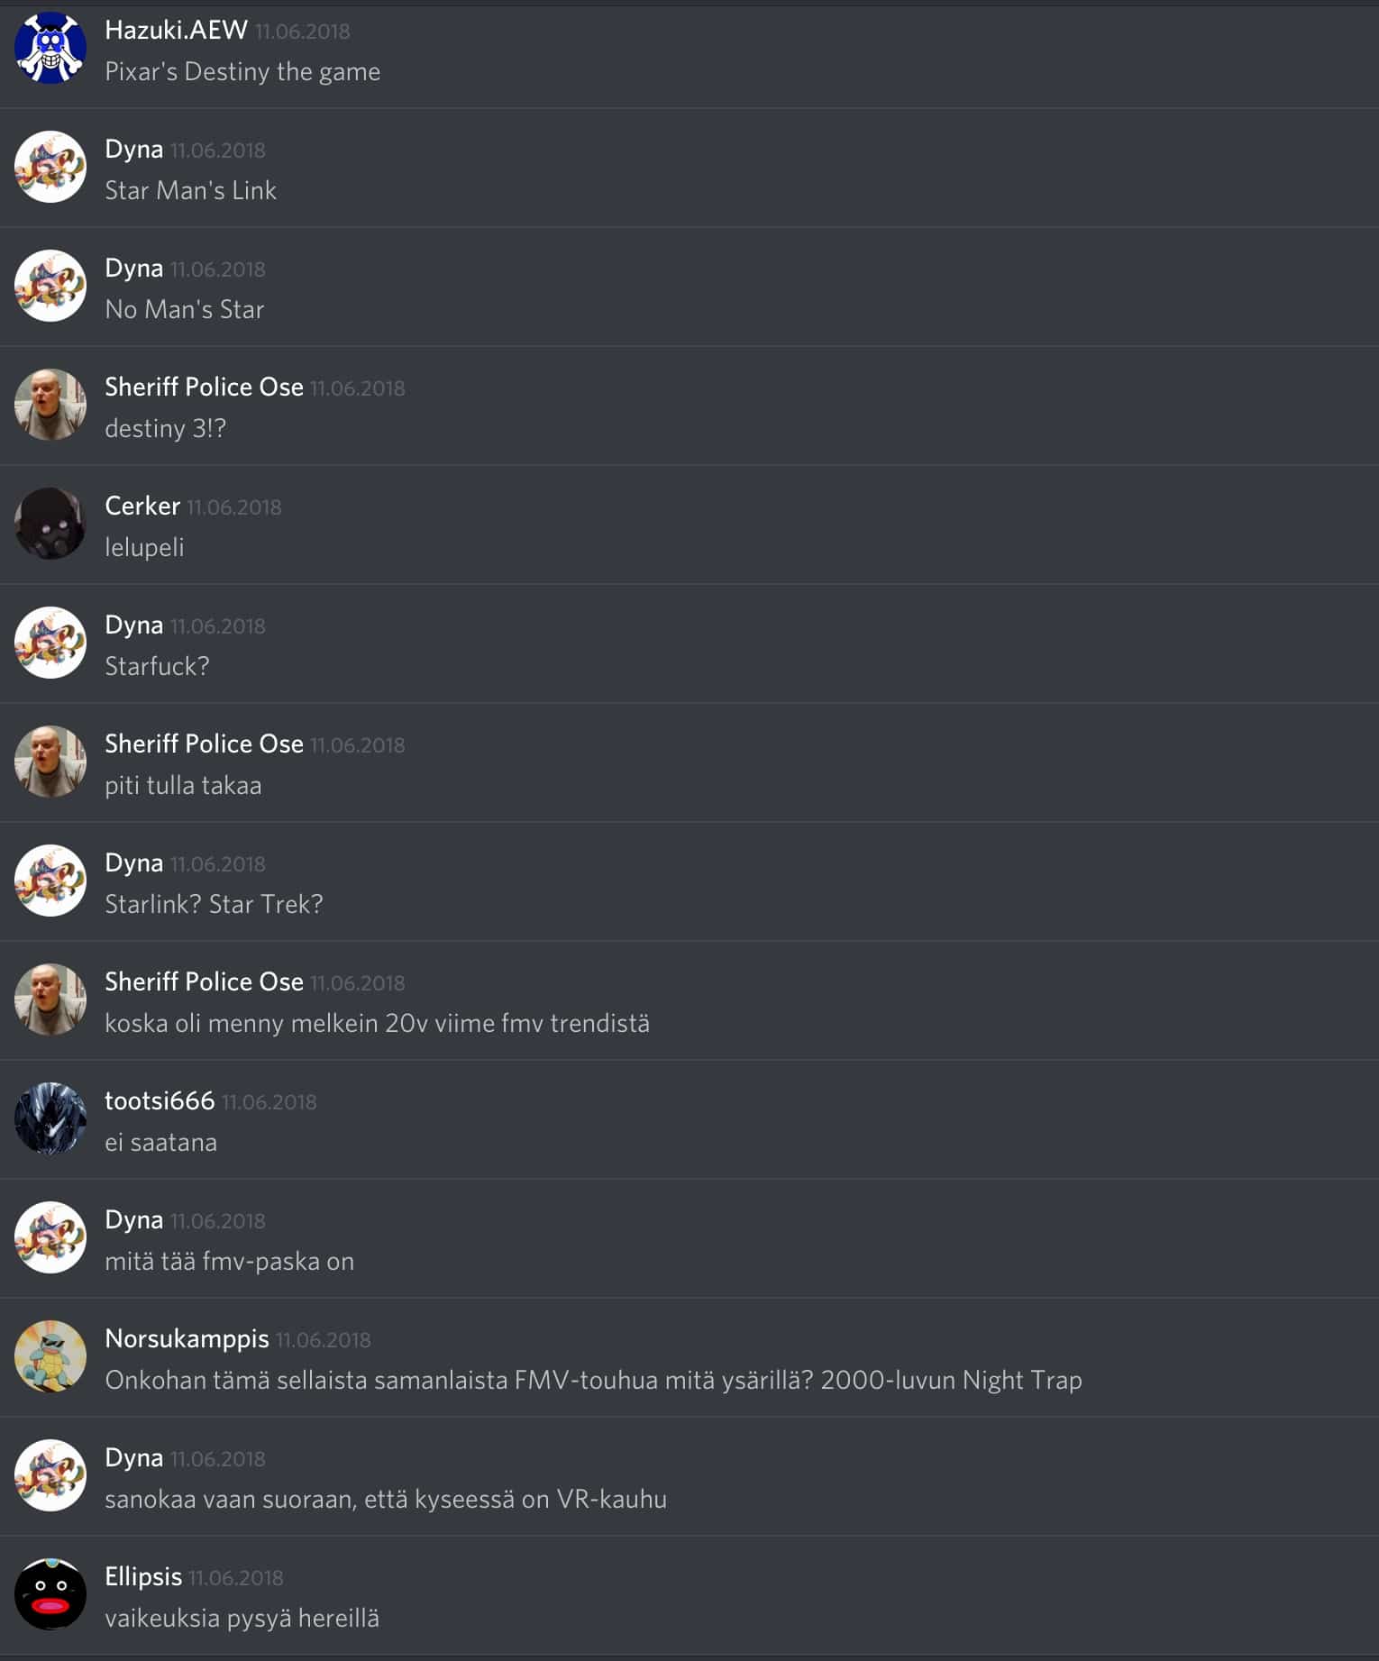The image size is (1379, 1661).
Task: Click Dyna's avatar beside 'Starfuck?' message
Action: pyautogui.click(x=50, y=643)
